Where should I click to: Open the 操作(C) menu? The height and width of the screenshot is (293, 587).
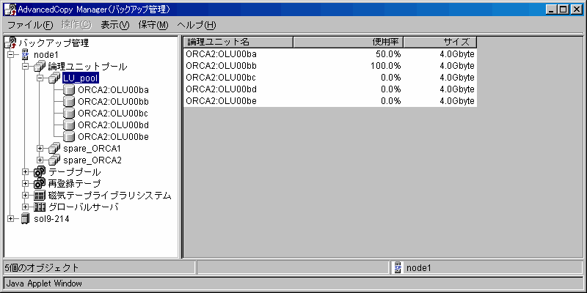[x=76, y=25]
